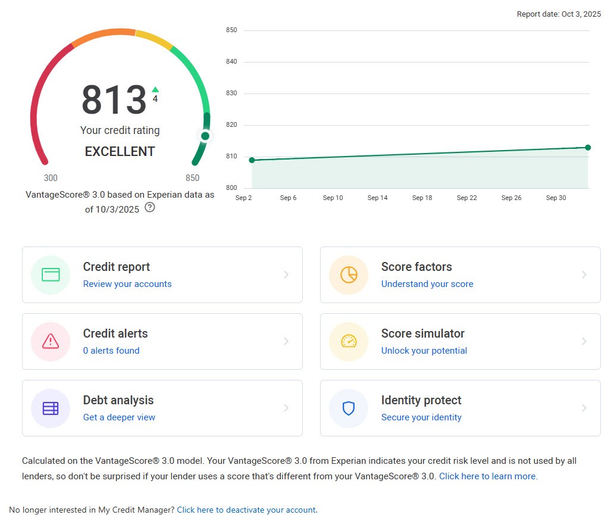Click the Credit alerts warning triangle icon
Image resolution: width=611 pixels, height=518 pixels.
(x=51, y=341)
